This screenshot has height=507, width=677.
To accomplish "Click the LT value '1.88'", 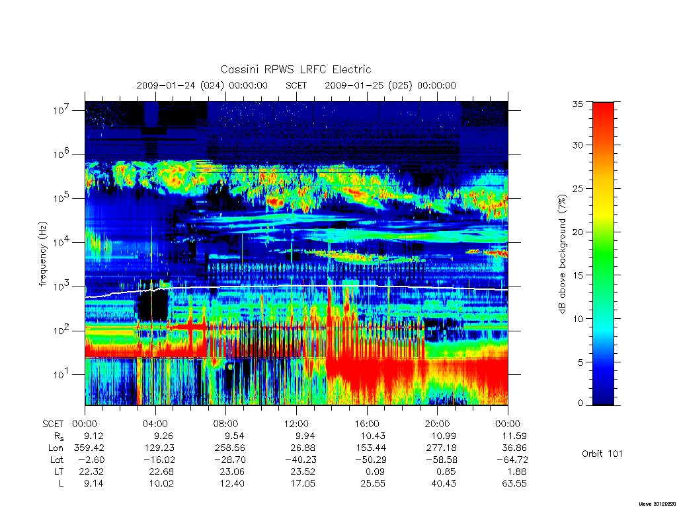I will pyautogui.click(x=517, y=471).
